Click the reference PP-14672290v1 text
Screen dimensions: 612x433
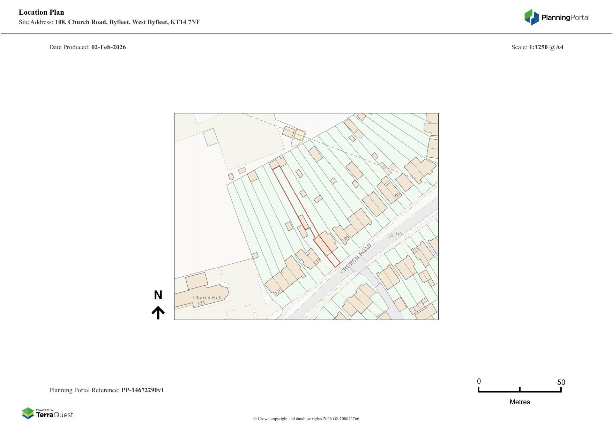pyautogui.click(x=142, y=390)
